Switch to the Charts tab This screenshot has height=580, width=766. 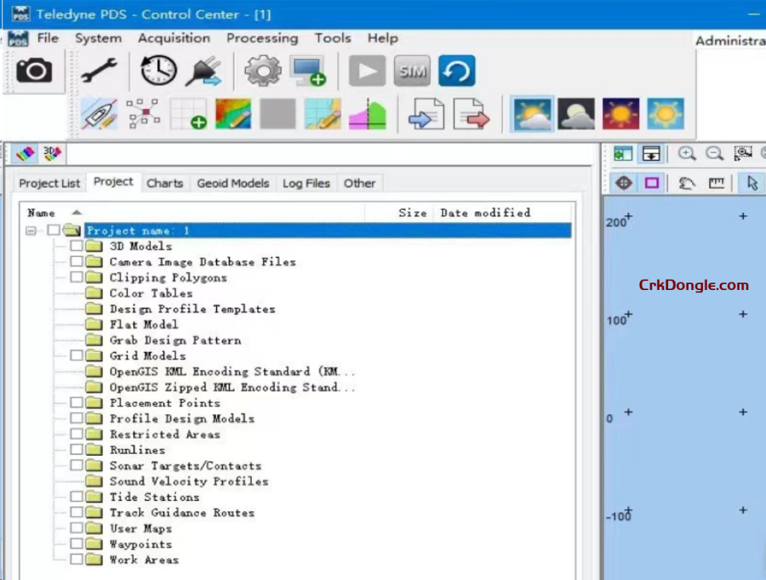point(165,182)
